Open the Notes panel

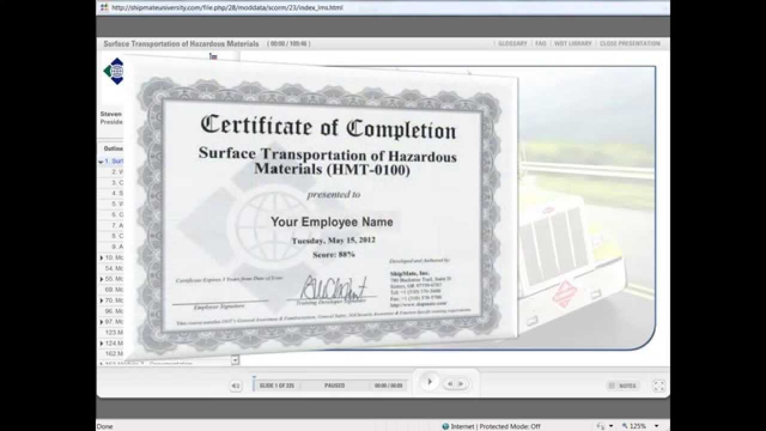coord(622,386)
